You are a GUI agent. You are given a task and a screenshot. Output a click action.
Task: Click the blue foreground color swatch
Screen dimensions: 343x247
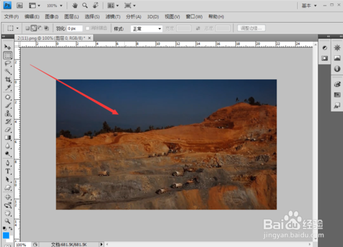click(5, 235)
